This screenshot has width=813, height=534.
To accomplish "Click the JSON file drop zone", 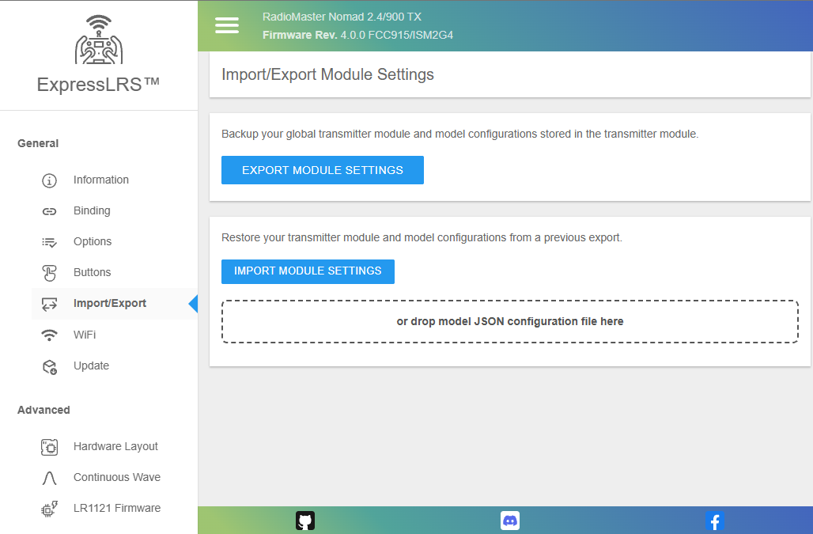I will [510, 321].
